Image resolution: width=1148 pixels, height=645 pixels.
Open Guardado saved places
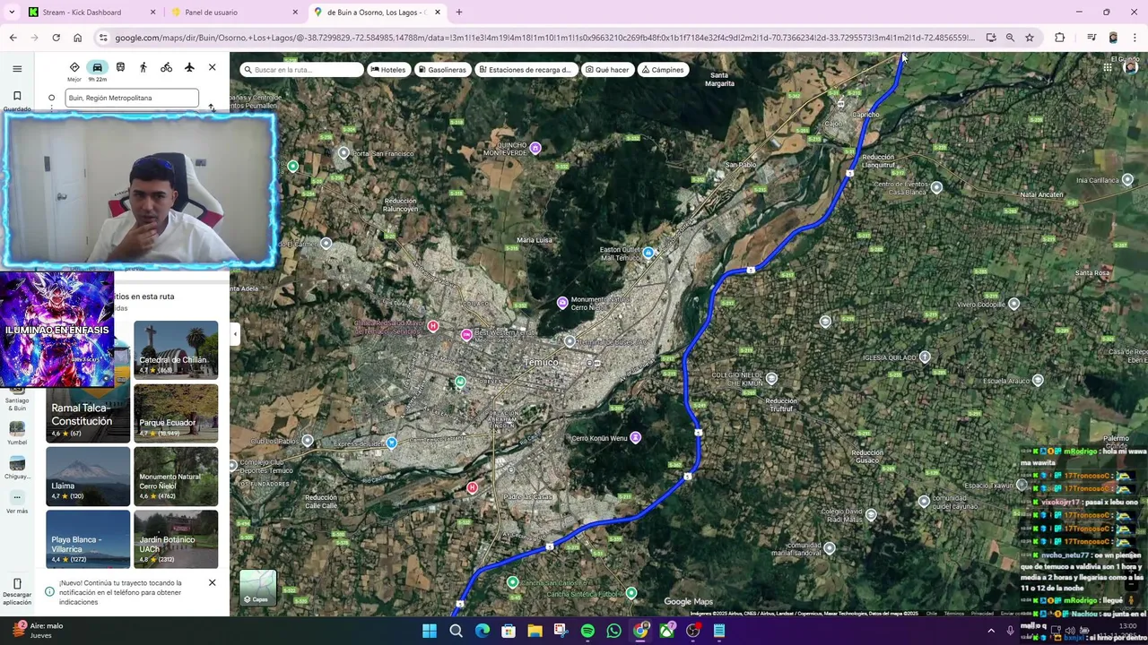pos(17,100)
